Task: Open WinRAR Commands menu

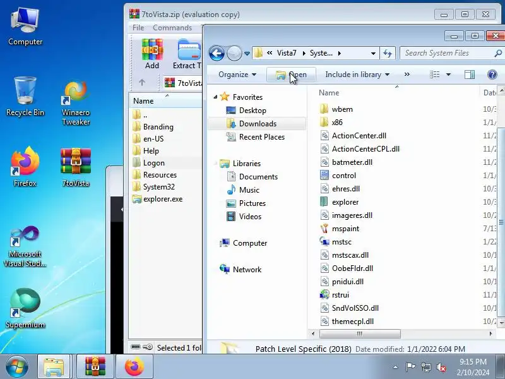Action: (x=172, y=28)
